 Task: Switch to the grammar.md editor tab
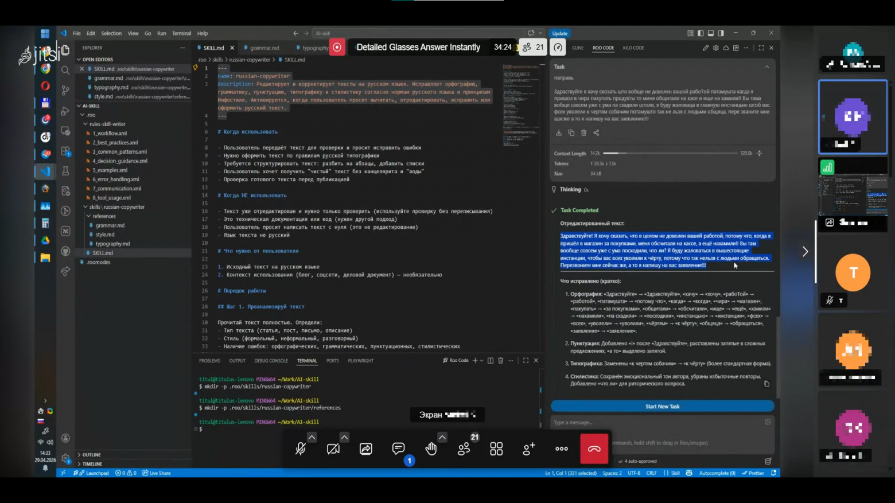click(264, 48)
